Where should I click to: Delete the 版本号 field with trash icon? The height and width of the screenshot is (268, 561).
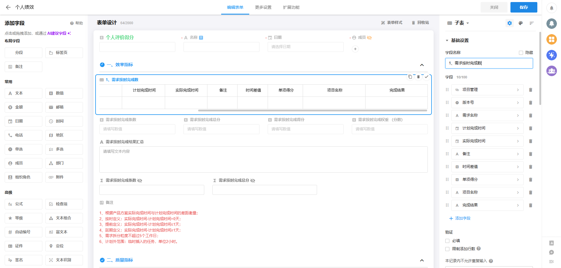(531, 103)
